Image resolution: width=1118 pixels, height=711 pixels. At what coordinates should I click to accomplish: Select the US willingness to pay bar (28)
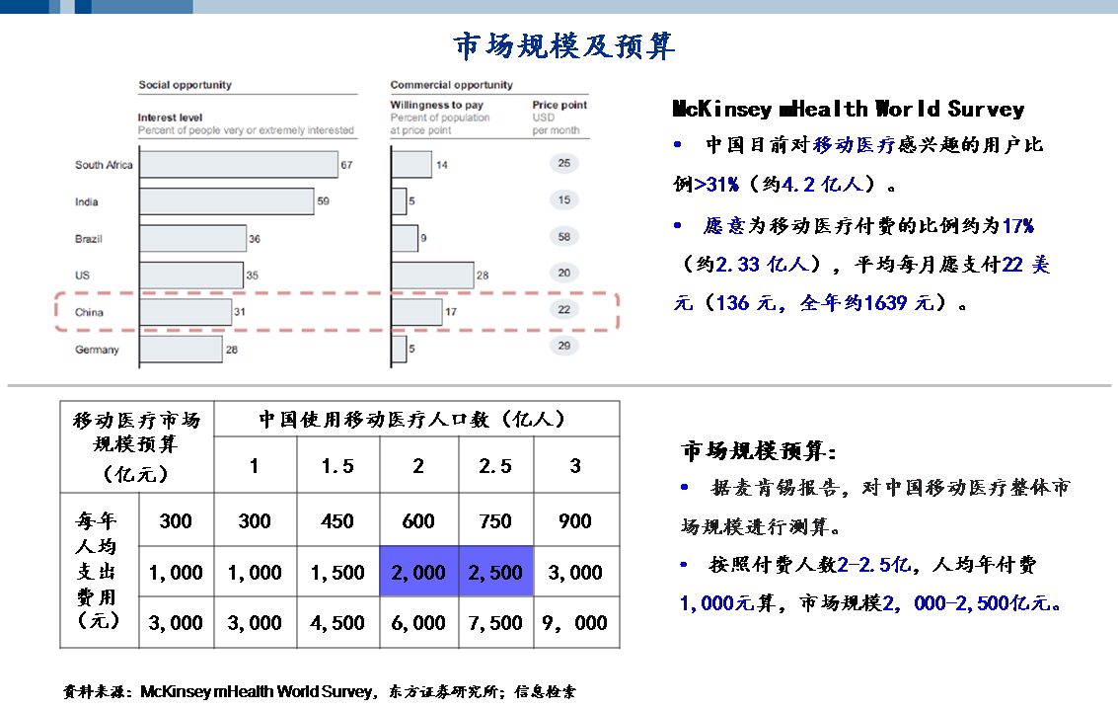pos(433,275)
